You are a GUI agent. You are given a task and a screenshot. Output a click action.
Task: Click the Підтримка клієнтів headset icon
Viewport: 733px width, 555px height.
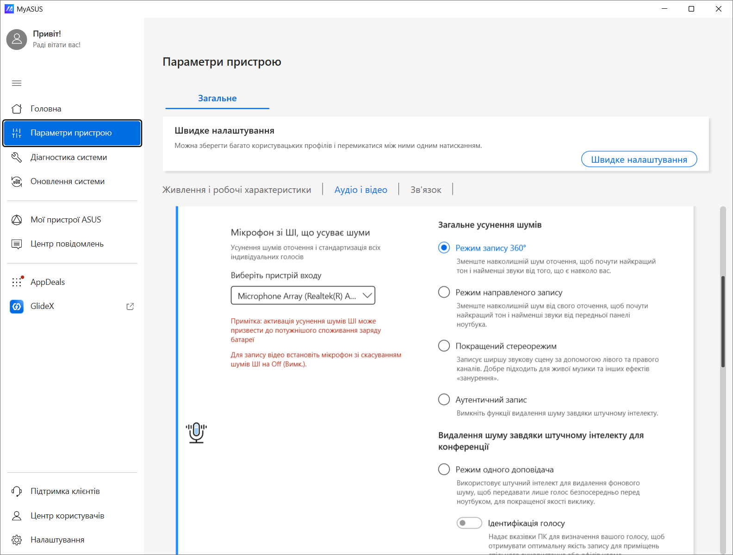17,491
